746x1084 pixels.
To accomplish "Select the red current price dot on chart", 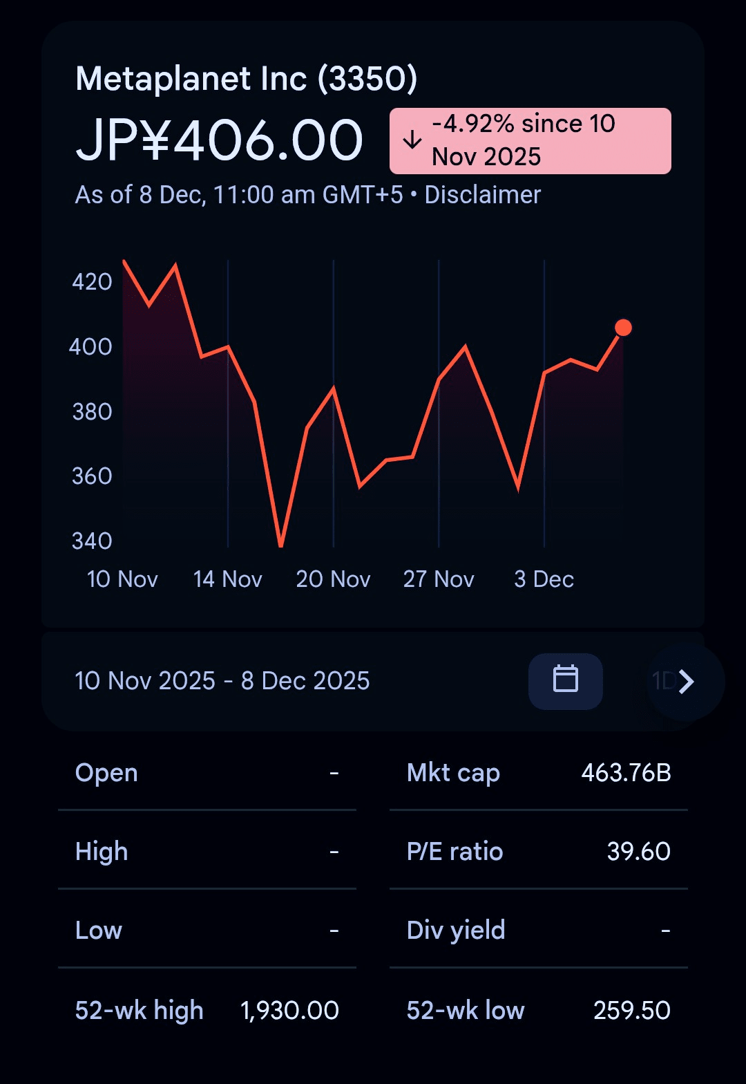I will coord(623,328).
